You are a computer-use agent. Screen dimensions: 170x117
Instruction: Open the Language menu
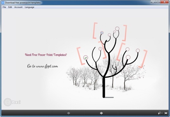[30, 7]
